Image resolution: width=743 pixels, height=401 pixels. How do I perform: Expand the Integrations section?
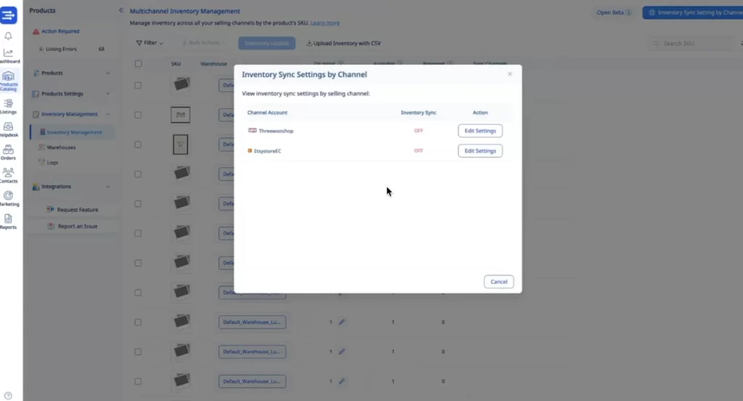[x=71, y=186]
